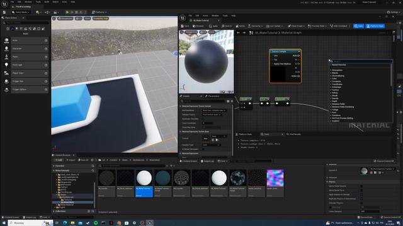The height and width of the screenshot is (226, 403).
Task: Open Microsoft Edge from the taskbar
Action: click(x=65, y=223)
